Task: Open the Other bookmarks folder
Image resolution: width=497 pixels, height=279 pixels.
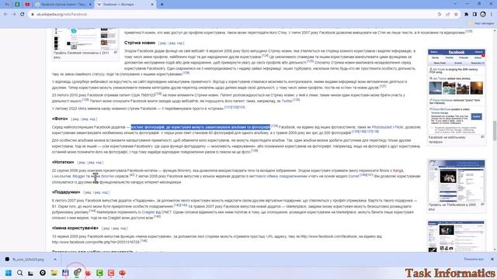Action: click(481, 23)
